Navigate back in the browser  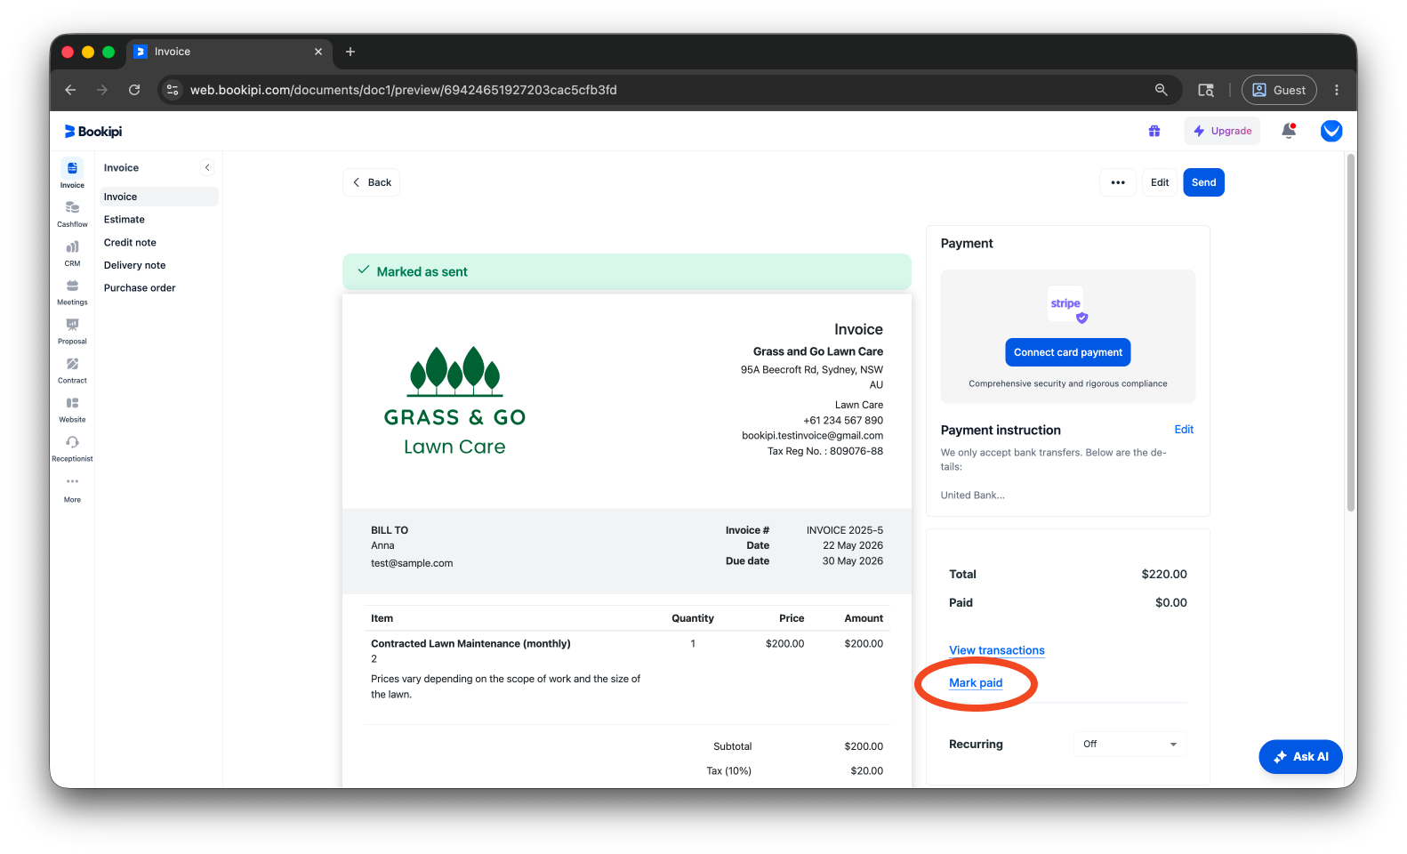pos(70,90)
